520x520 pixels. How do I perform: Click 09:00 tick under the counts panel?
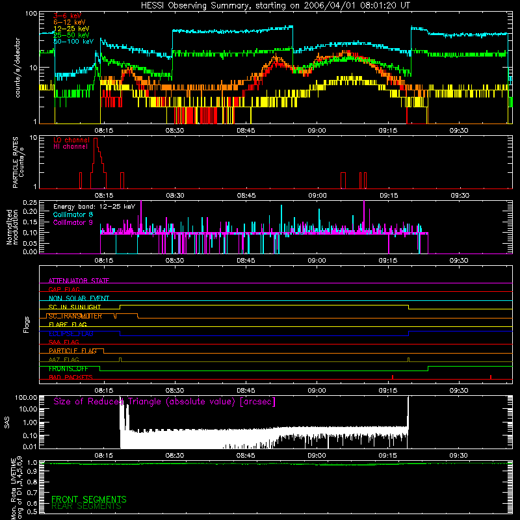point(317,131)
